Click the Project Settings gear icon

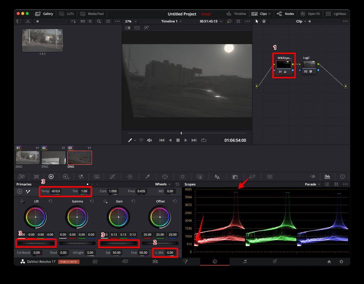point(341,262)
